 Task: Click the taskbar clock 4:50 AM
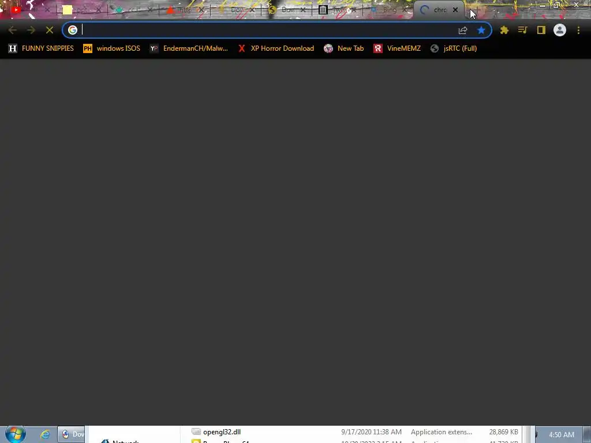pyautogui.click(x=562, y=435)
